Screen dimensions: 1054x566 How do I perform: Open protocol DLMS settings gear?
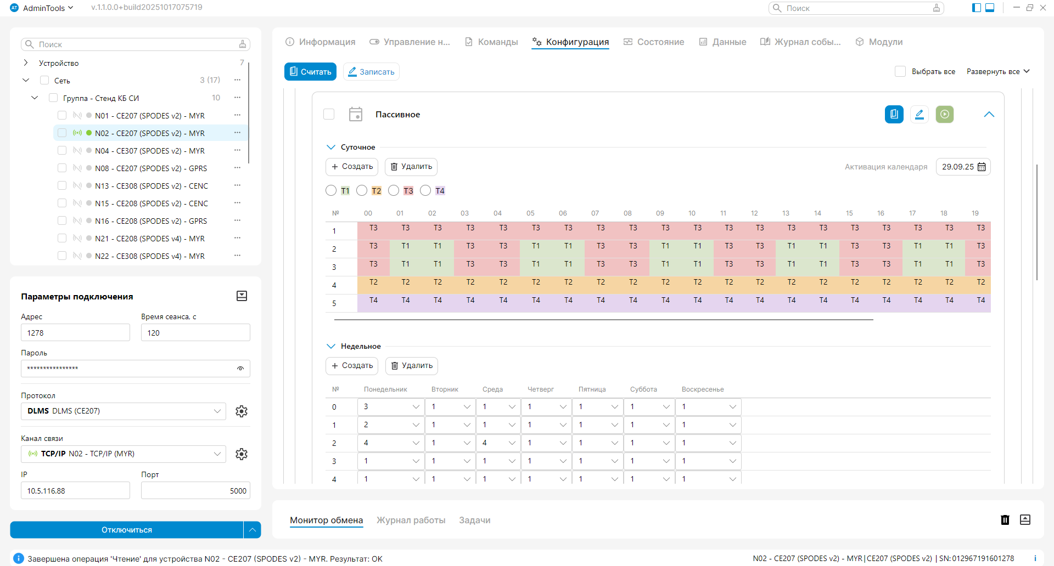pos(242,411)
